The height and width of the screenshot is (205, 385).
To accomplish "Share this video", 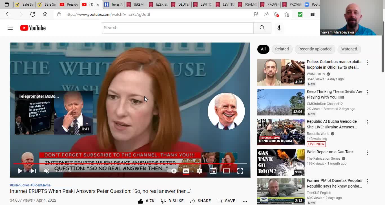I will pos(200,201).
